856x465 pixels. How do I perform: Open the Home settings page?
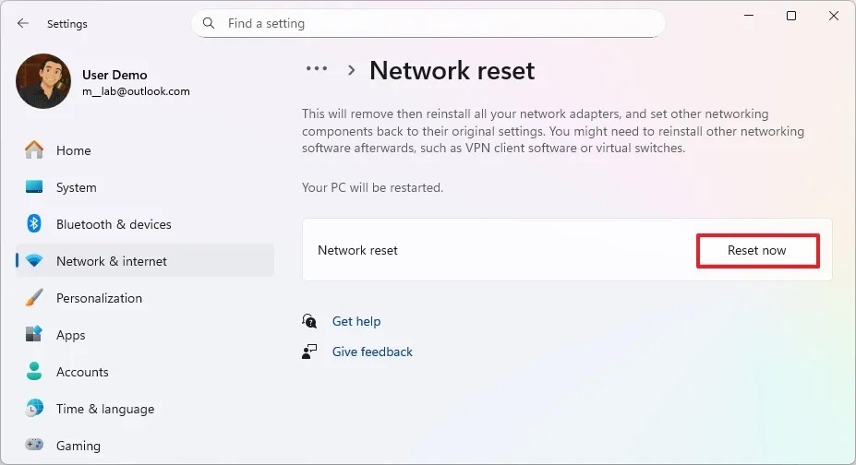click(x=145, y=150)
